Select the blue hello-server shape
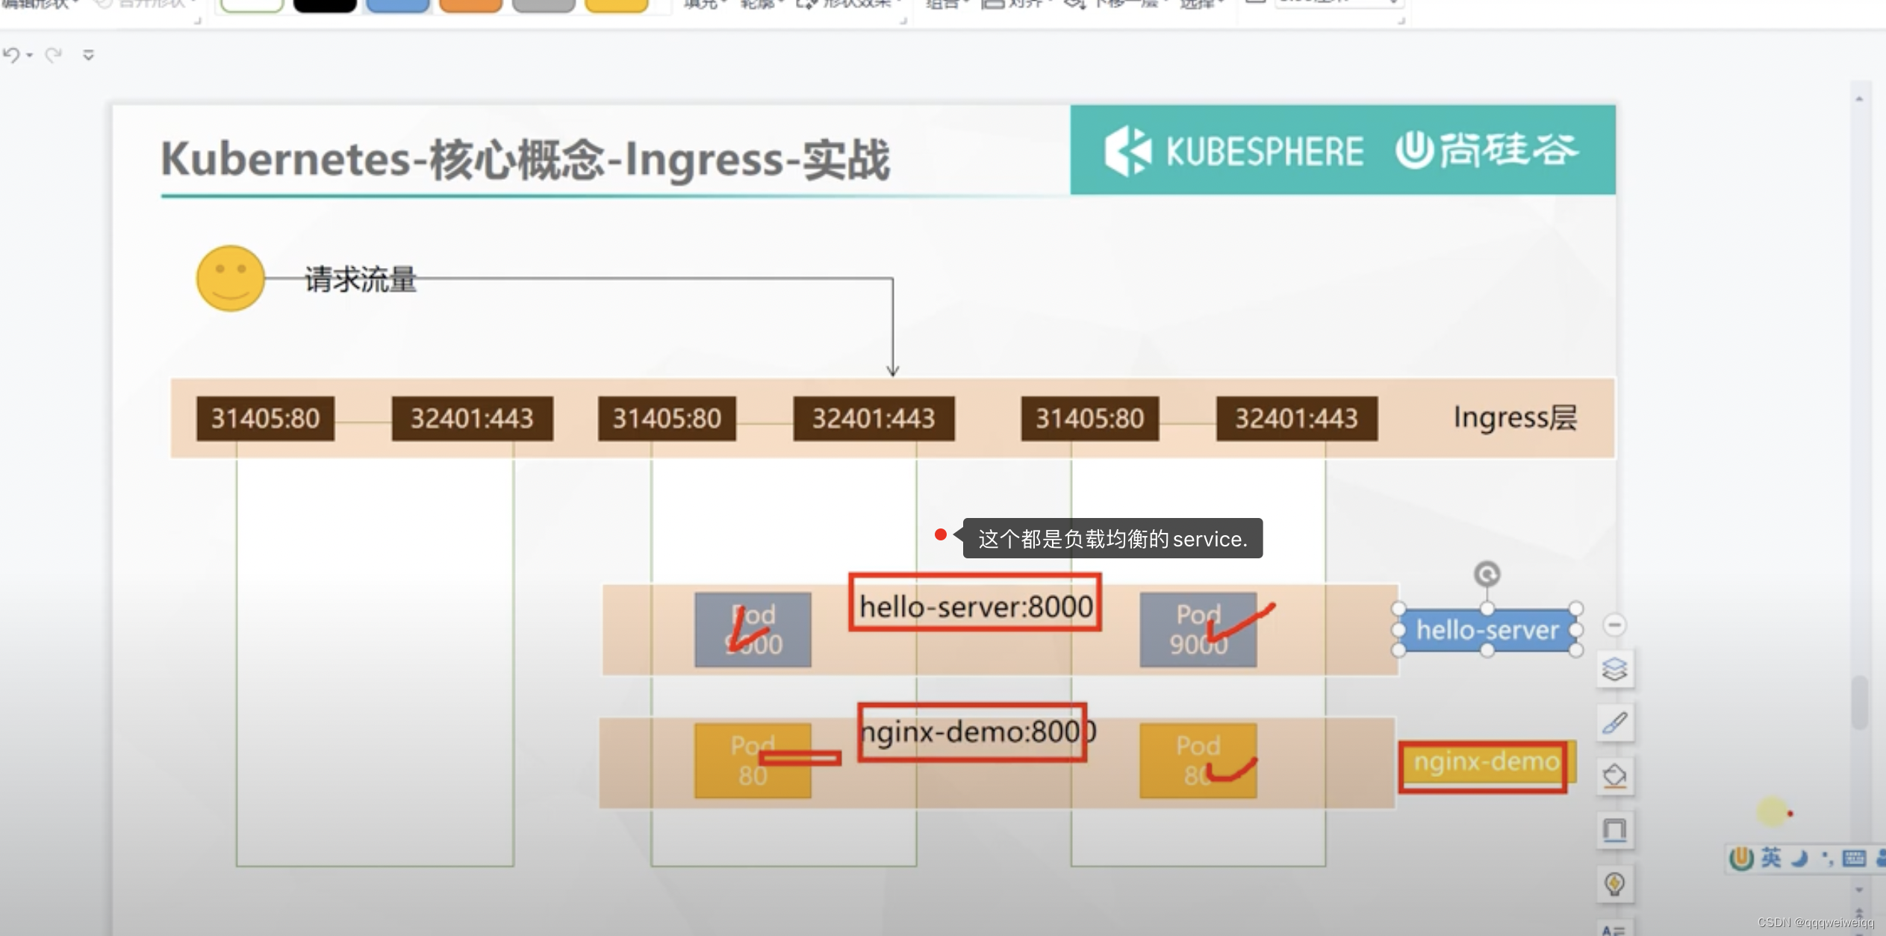This screenshot has width=1886, height=936. (1487, 630)
